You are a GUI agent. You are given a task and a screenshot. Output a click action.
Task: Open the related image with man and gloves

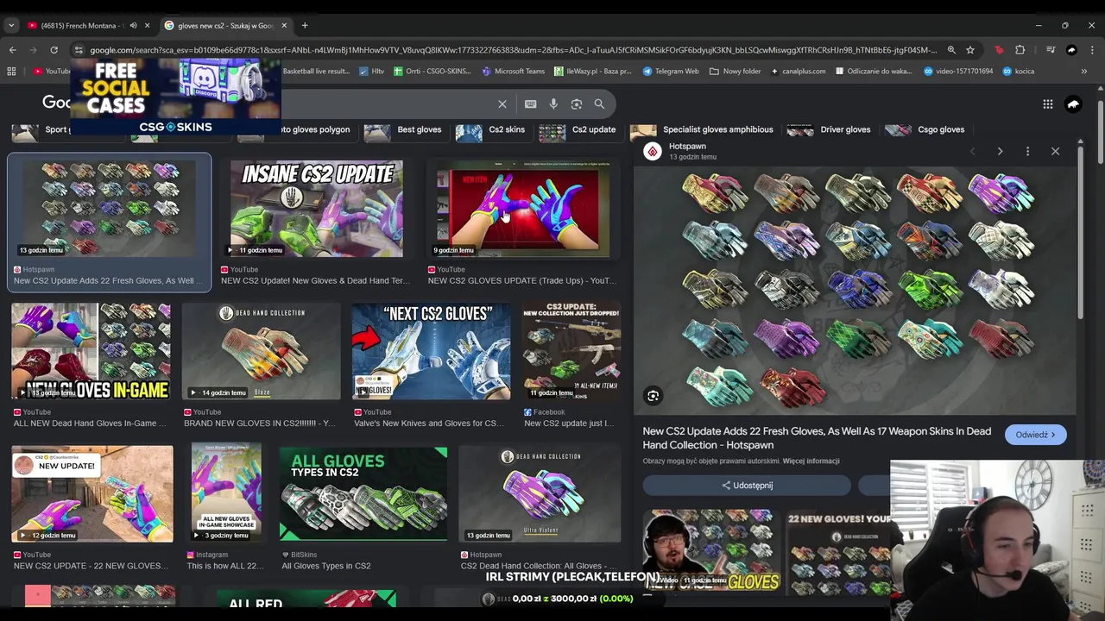(711, 550)
